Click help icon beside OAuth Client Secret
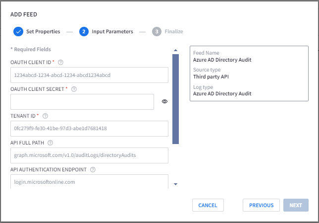319x223 pixels. click(x=74, y=89)
